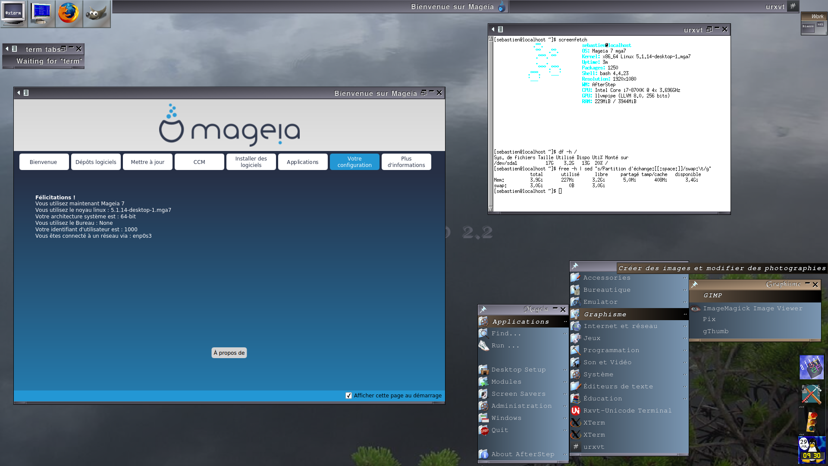Open Plus d'informations tab
The image size is (828, 466).
point(406,162)
